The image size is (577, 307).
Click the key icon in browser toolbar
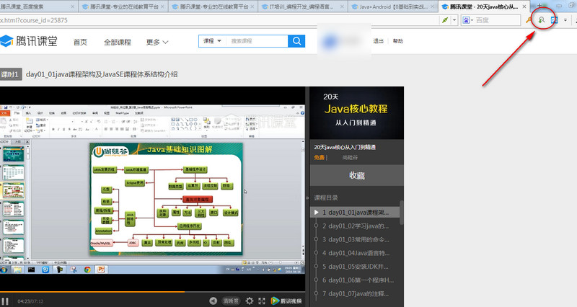click(x=529, y=20)
